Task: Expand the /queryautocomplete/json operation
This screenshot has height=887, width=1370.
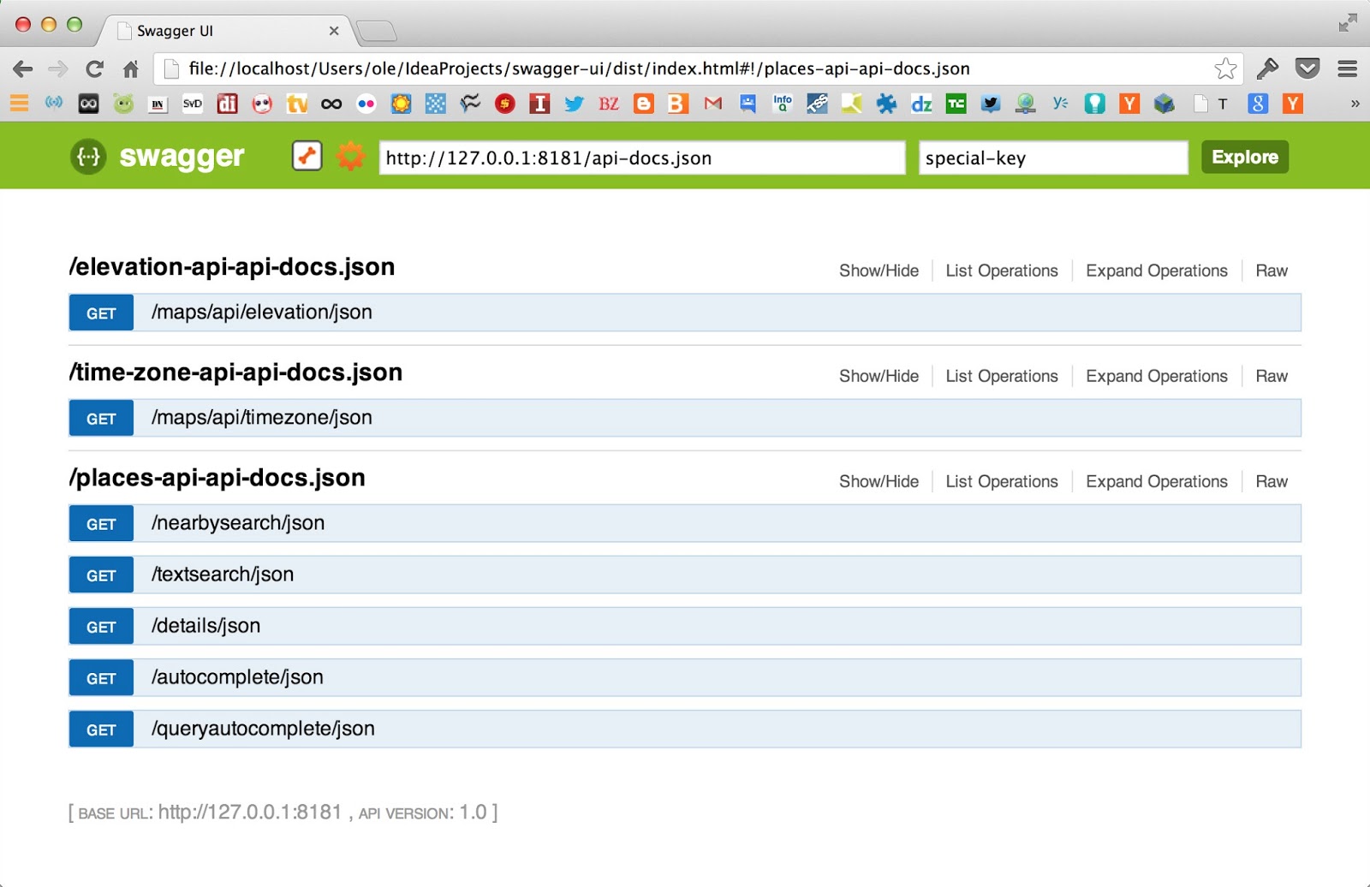Action: [x=685, y=729]
